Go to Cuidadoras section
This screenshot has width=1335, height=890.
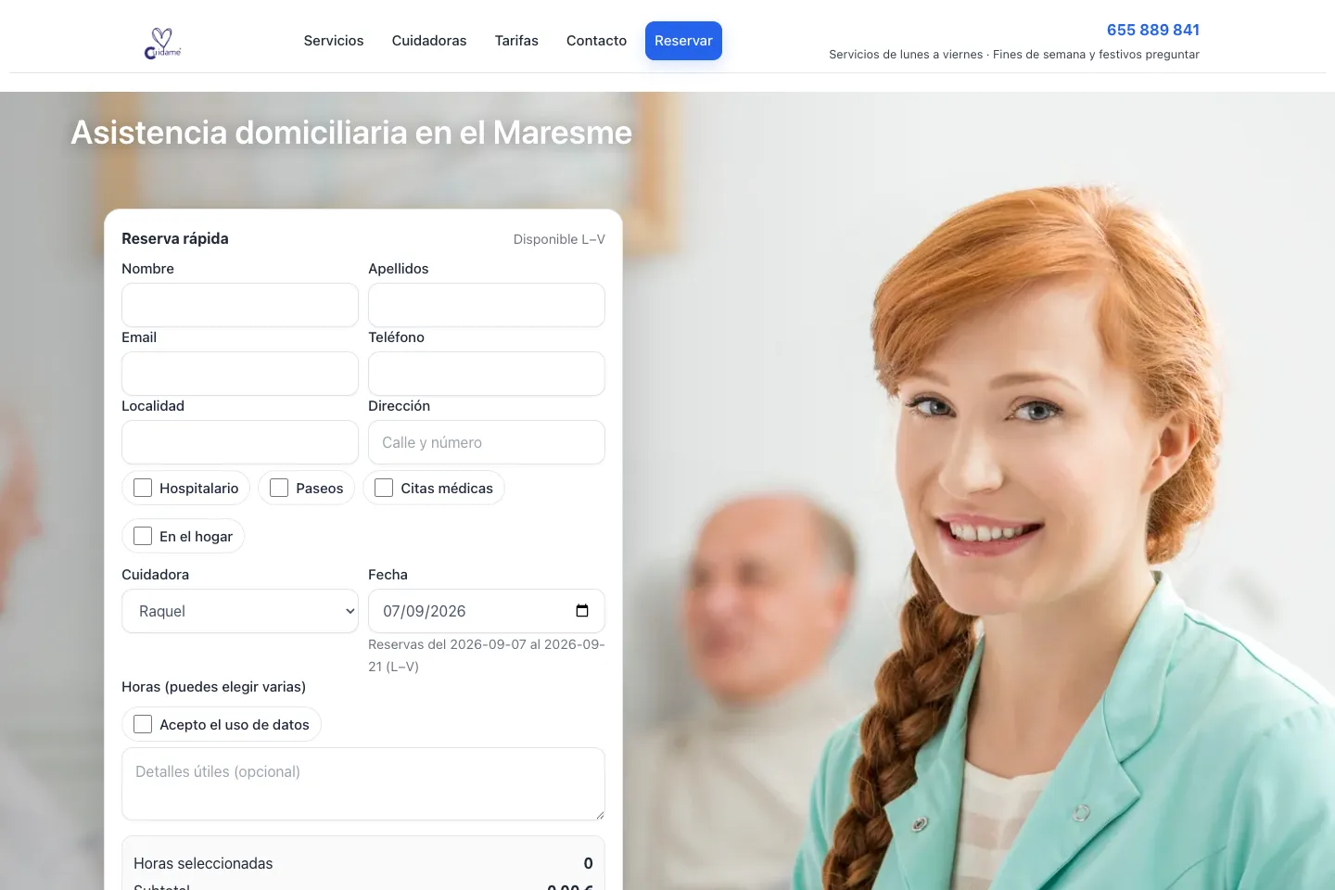pyautogui.click(x=429, y=41)
